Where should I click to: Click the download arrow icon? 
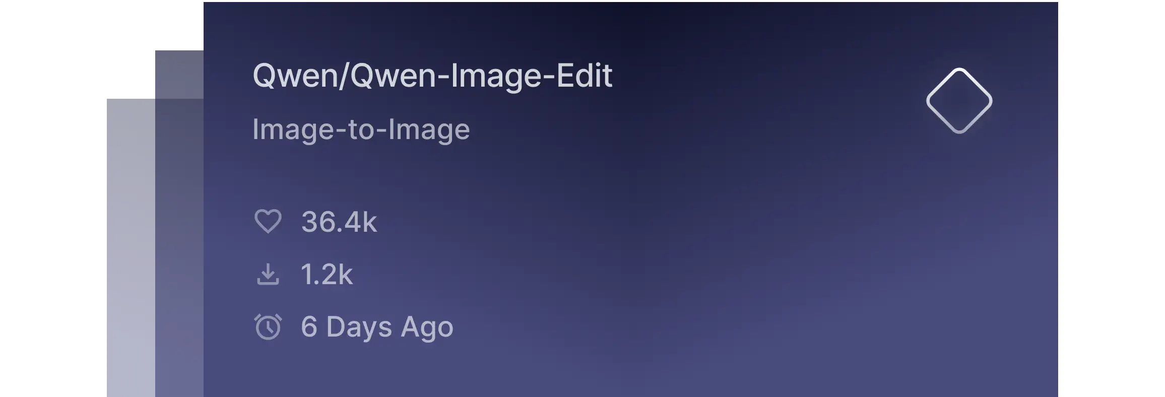pos(268,274)
